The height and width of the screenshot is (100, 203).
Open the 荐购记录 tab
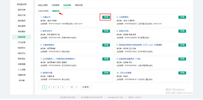click(79, 5)
